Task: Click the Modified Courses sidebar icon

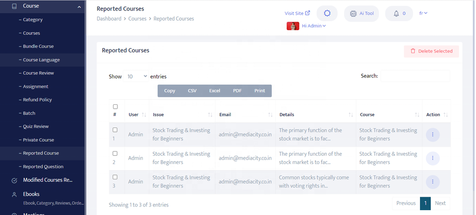Action: 14,180
